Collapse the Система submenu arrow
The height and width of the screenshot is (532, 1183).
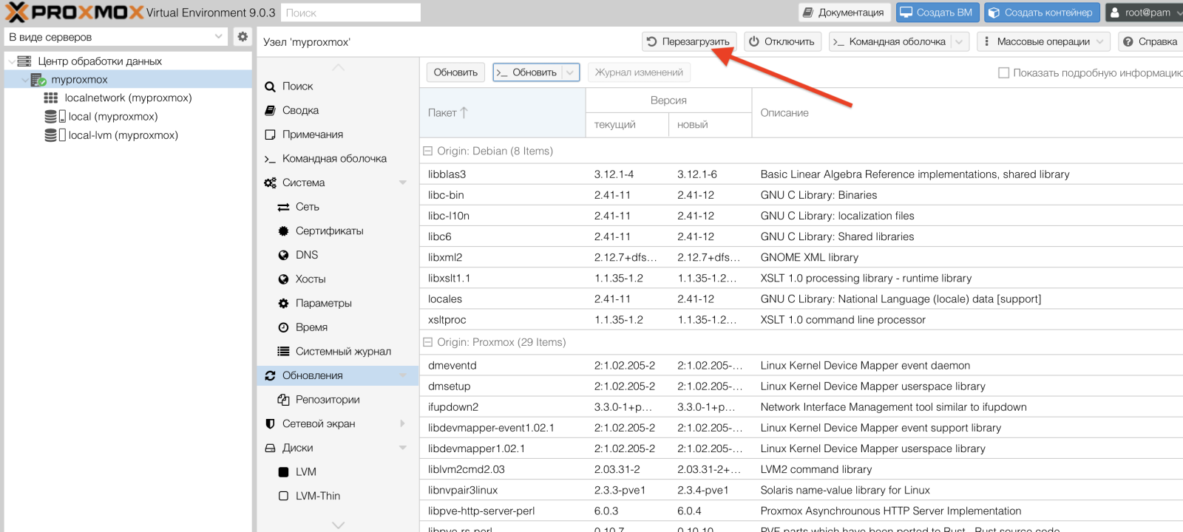point(403,183)
